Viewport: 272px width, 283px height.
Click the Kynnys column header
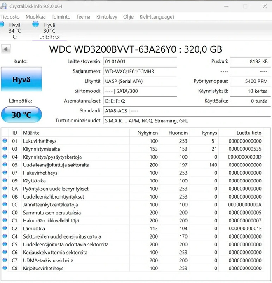click(x=204, y=133)
